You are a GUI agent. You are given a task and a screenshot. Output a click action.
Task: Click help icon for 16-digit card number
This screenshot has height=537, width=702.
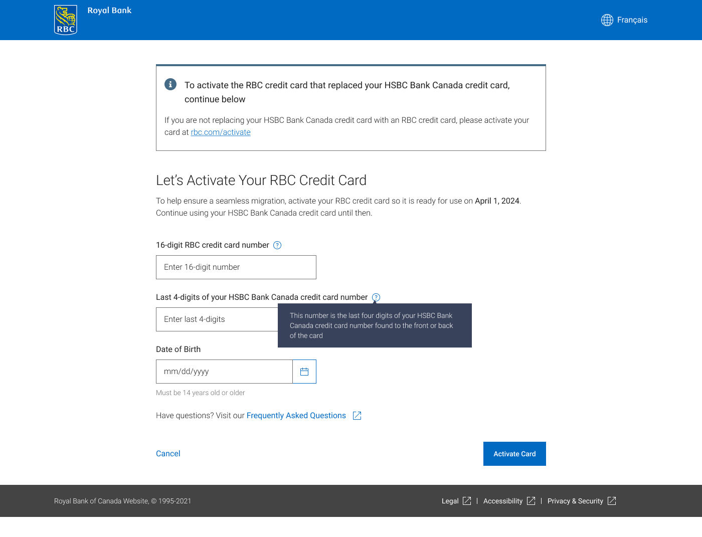[277, 245]
